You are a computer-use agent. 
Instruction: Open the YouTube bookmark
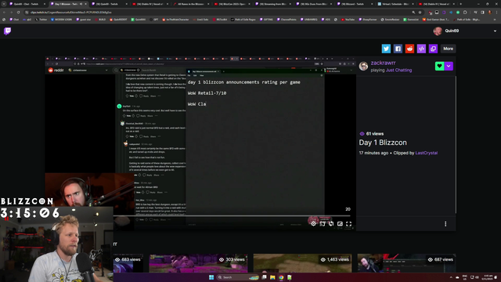tap(348, 20)
